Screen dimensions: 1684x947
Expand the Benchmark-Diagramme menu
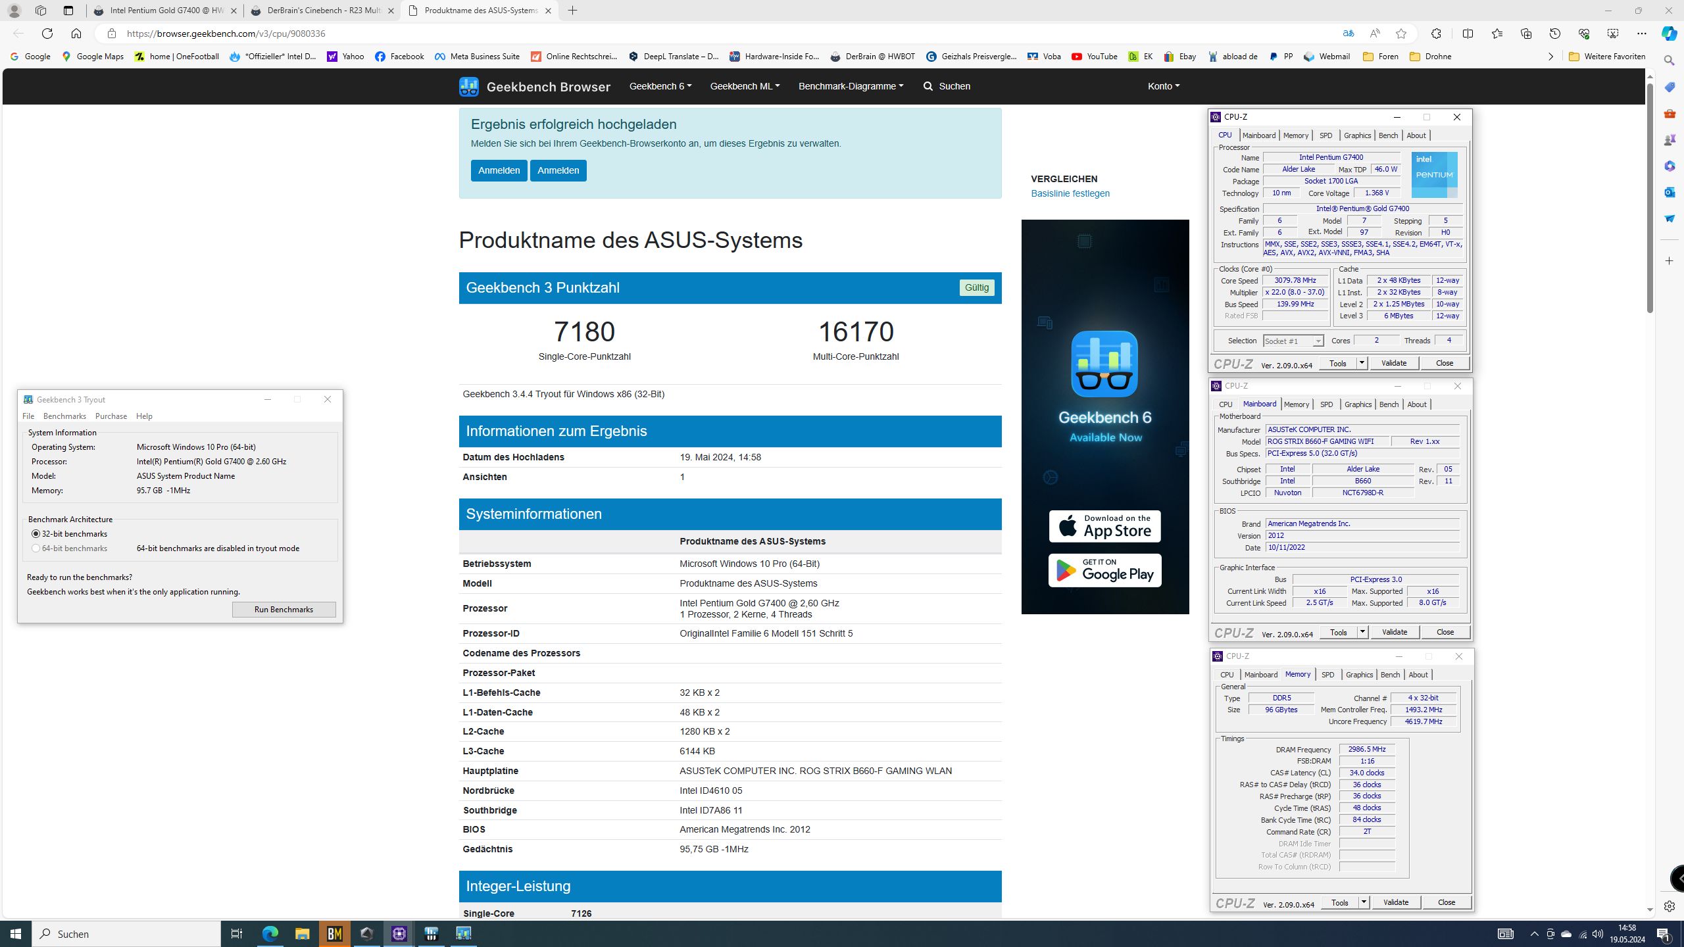click(x=851, y=86)
